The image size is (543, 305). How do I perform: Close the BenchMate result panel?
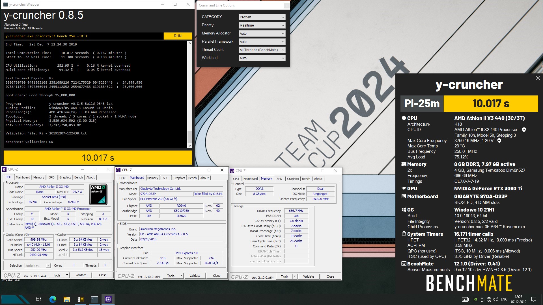click(538, 78)
